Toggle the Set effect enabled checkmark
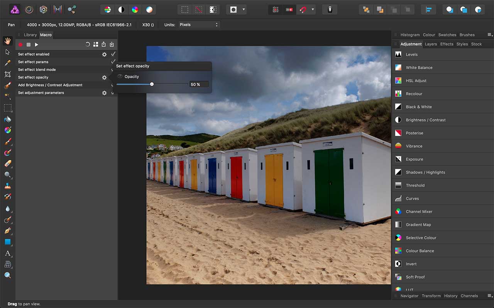The width and height of the screenshot is (494, 308). pyautogui.click(x=113, y=54)
